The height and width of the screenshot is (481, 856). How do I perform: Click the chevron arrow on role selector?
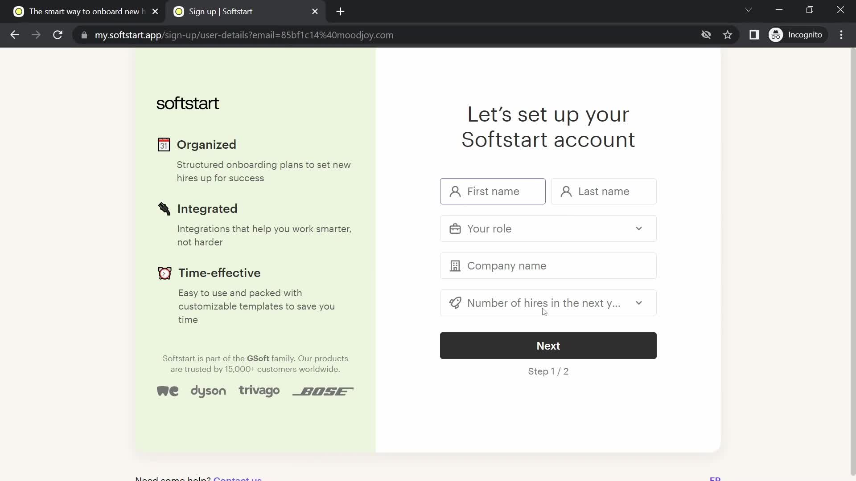[x=640, y=229]
